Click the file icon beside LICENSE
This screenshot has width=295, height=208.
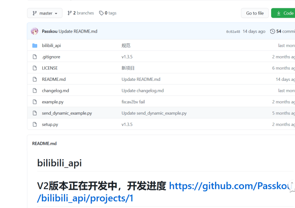(x=34, y=68)
